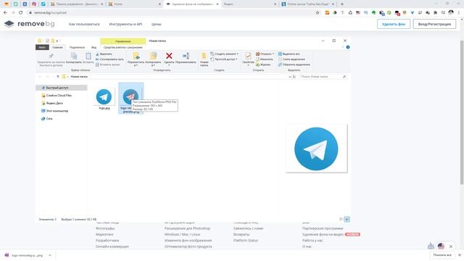The height and width of the screenshot is (261, 464).
Task: Open the quick access toolbar dropdown arrow
Action: [x=57, y=41]
